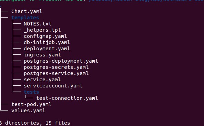Click postgres-service.yaml filename
This screenshot has height=126, width=204.
pos(56,73)
